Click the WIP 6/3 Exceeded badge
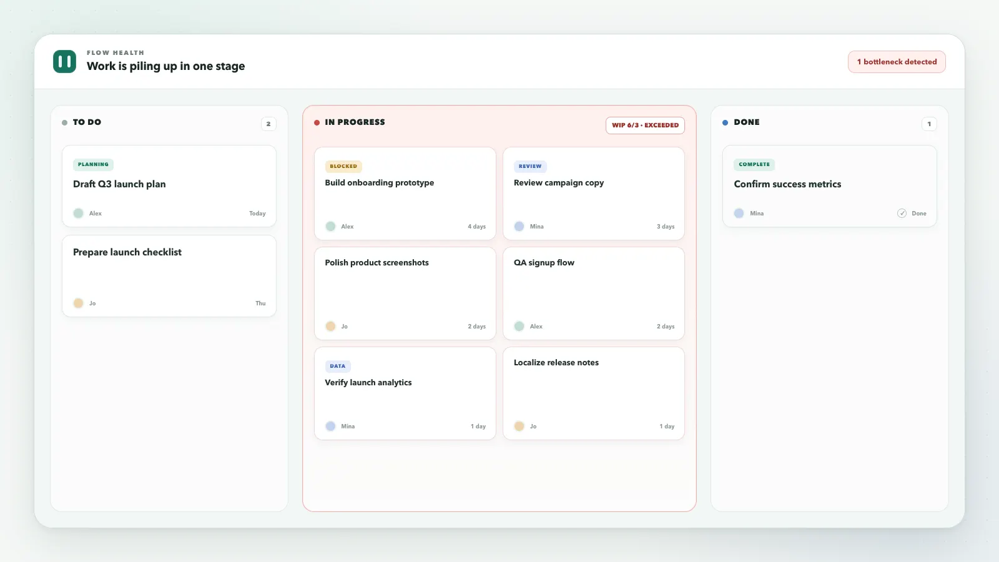 point(645,126)
